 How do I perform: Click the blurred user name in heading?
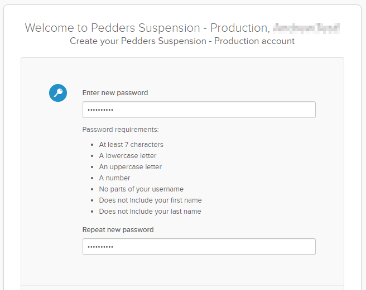[x=306, y=28]
